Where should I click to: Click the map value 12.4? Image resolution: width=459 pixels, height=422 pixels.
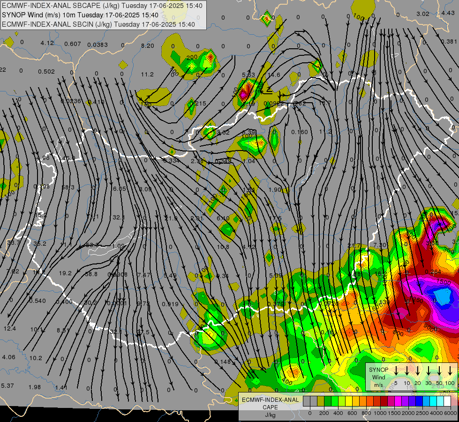(10, 329)
